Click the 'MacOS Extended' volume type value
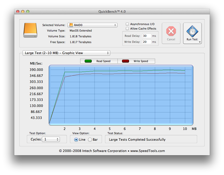The image size is (224, 175). (x=81, y=31)
